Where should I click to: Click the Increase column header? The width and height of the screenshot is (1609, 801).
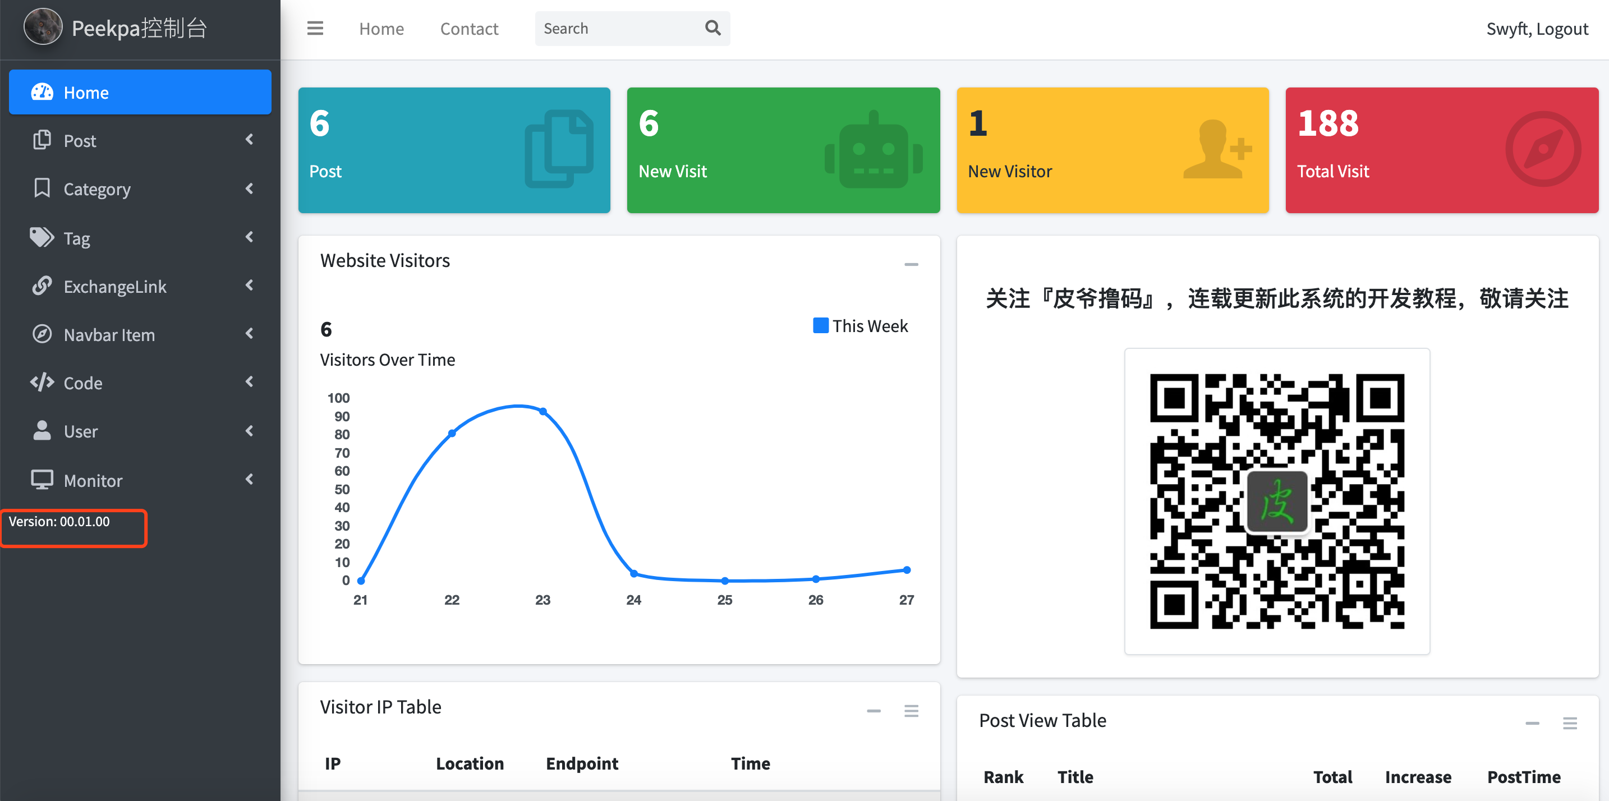[x=1418, y=777]
